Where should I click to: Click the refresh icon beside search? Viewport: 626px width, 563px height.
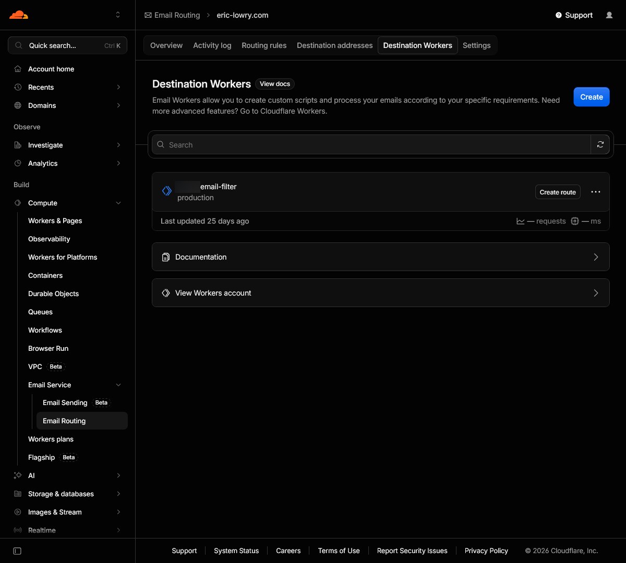[600, 144]
